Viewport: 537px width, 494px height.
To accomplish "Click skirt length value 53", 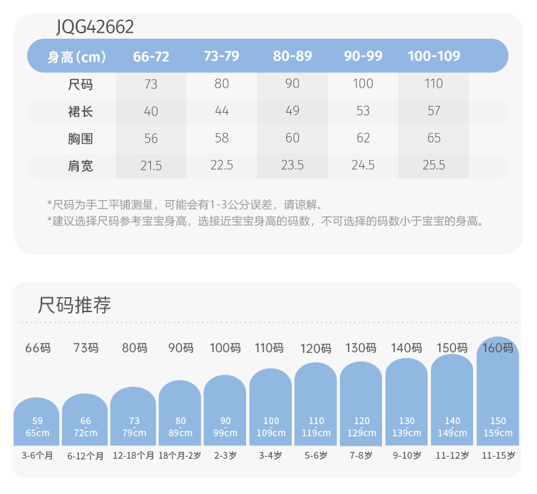I will coord(363,111).
